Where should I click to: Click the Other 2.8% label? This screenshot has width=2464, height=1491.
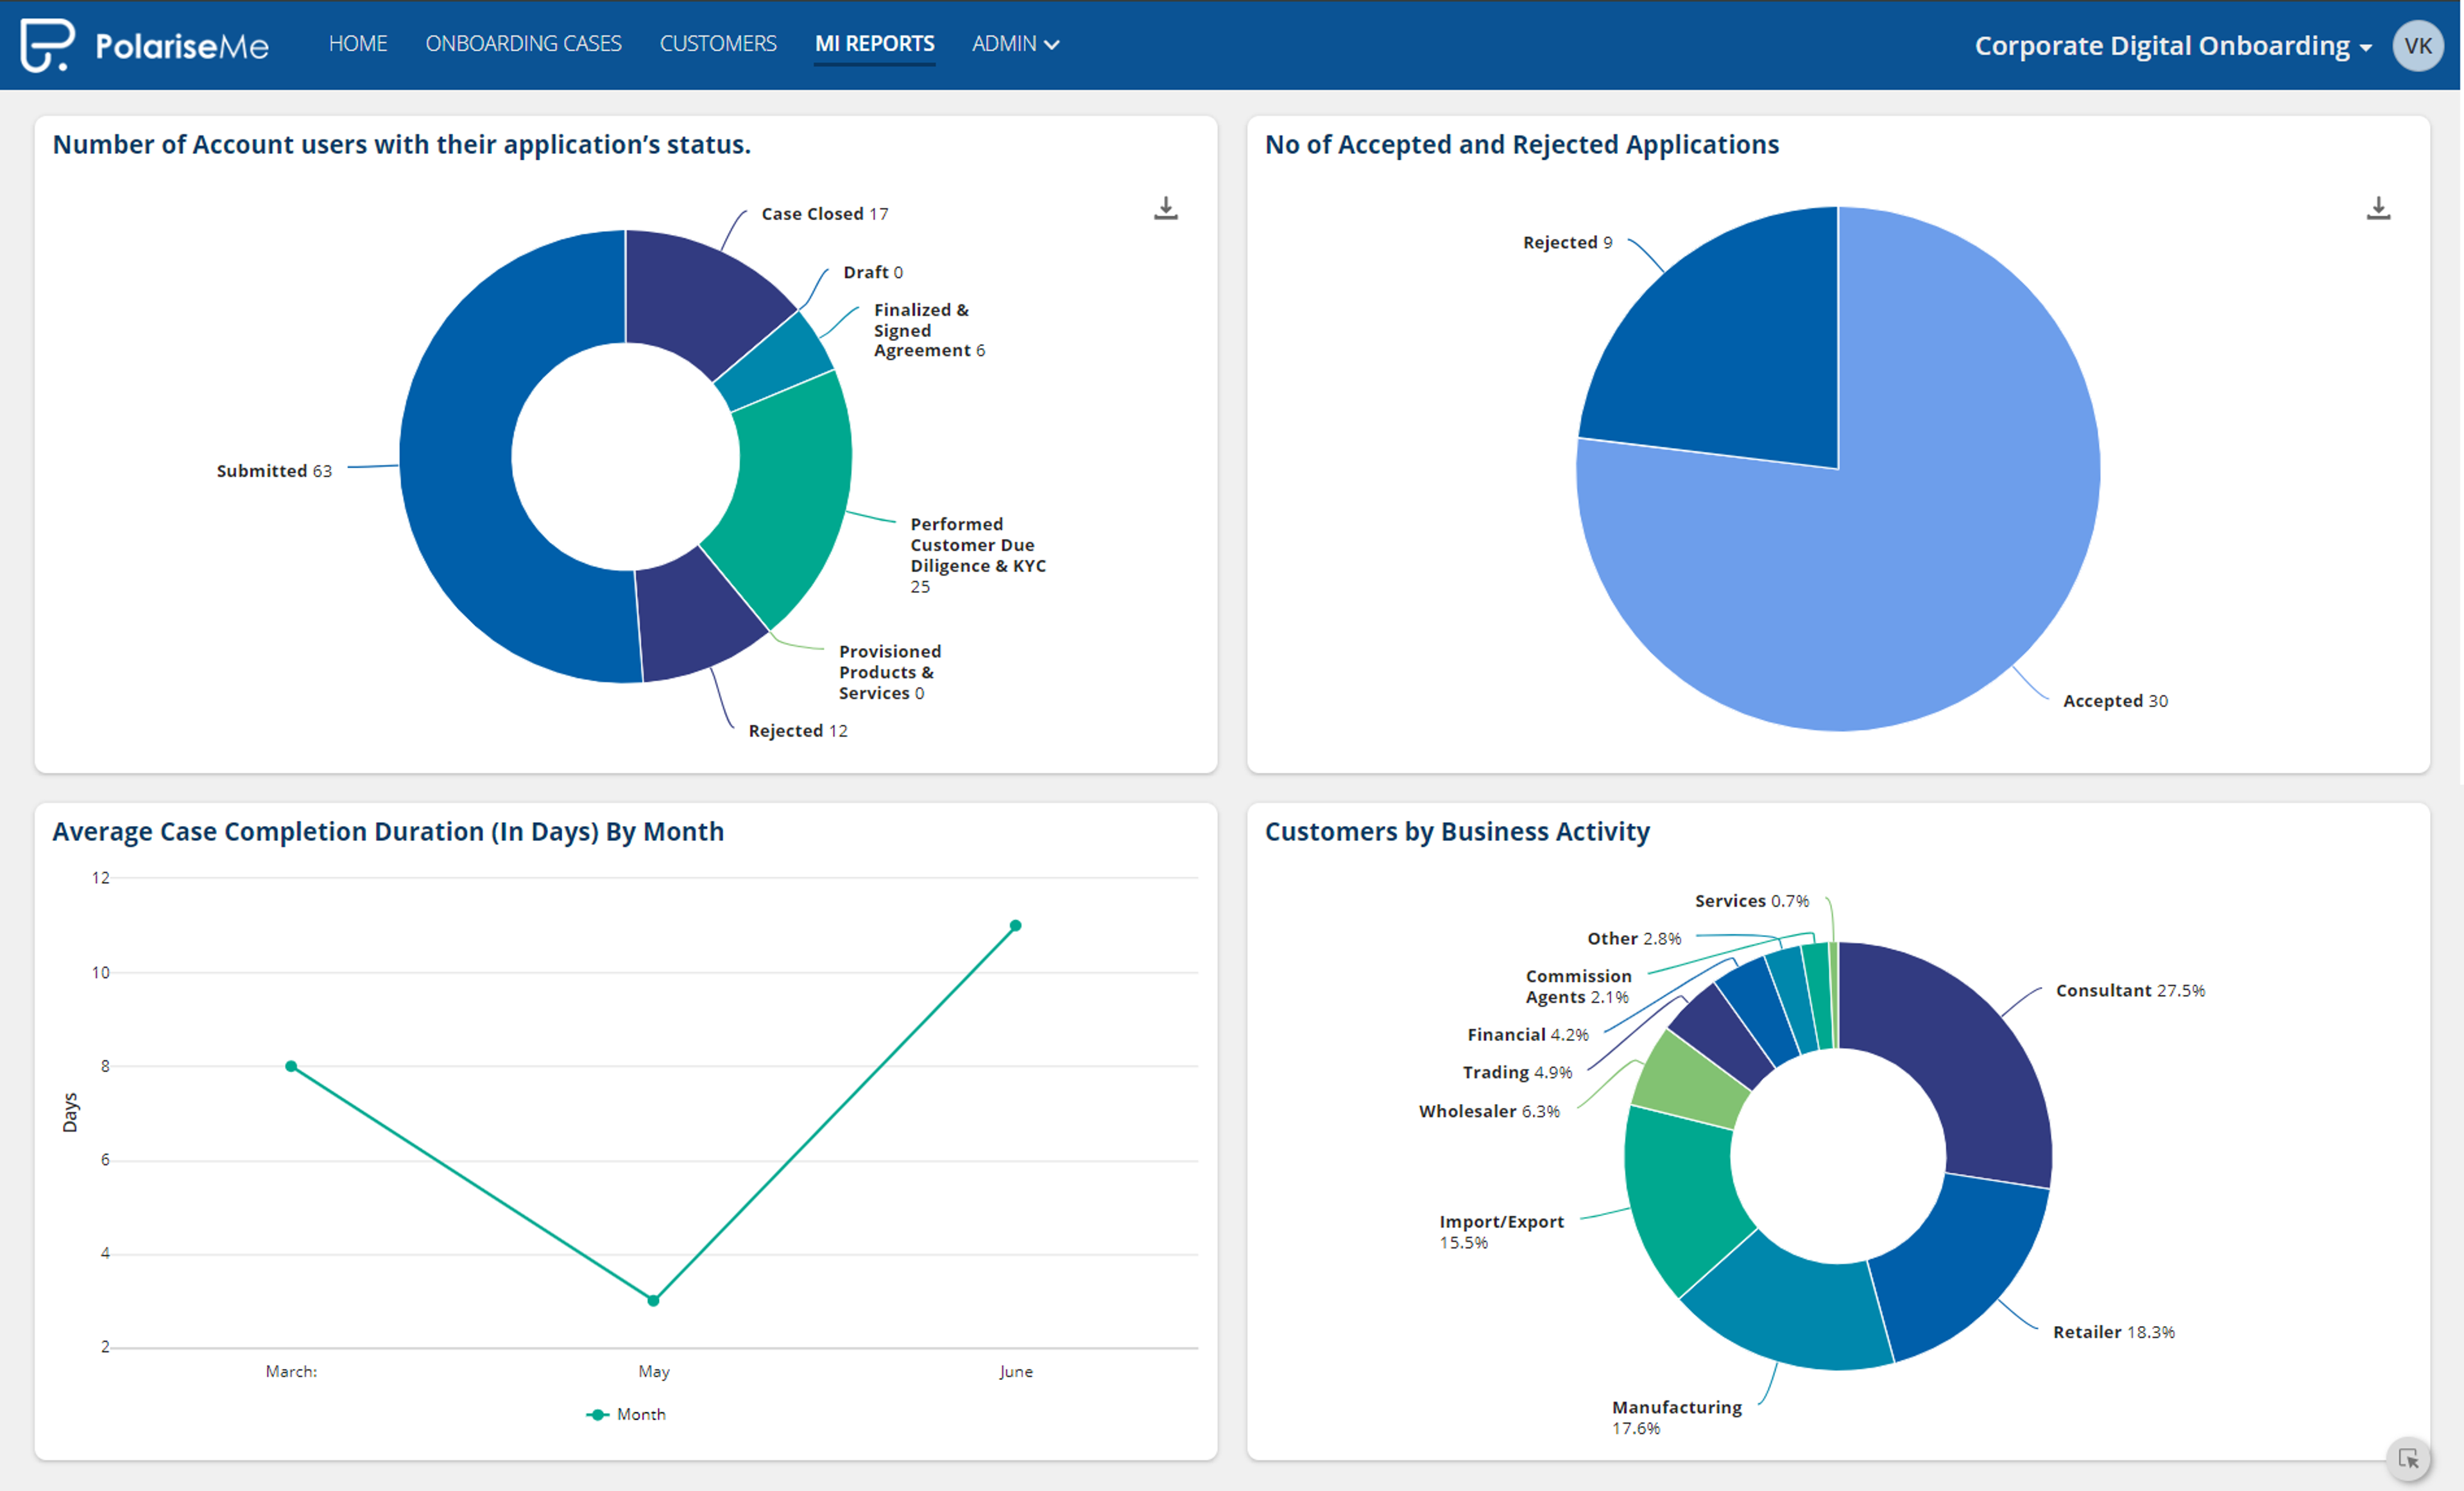pyautogui.click(x=1634, y=938)
